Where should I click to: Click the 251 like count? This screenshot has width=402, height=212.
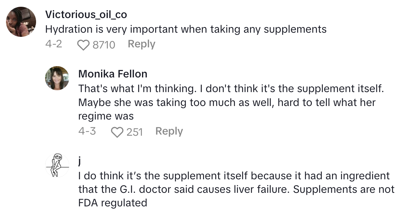(x=135, y=132)
